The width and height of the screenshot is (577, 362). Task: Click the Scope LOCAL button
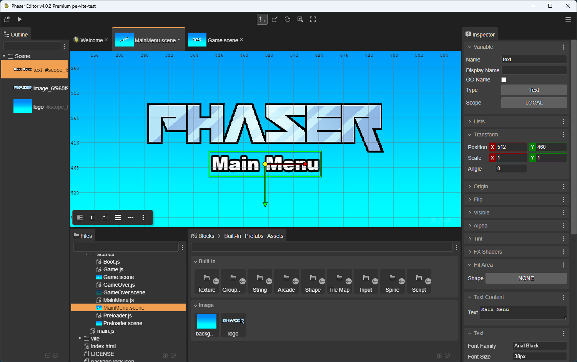534,103
